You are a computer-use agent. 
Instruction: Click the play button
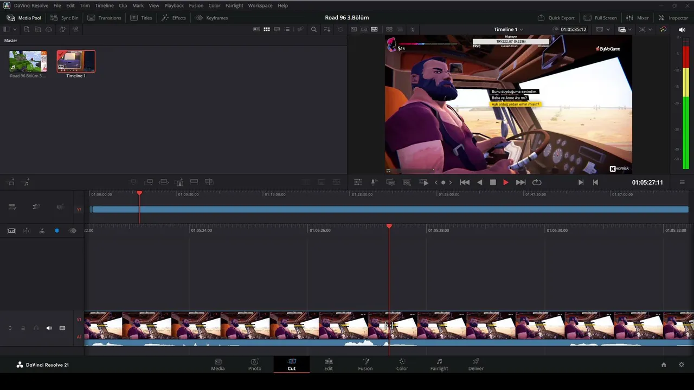click(506, 183)
